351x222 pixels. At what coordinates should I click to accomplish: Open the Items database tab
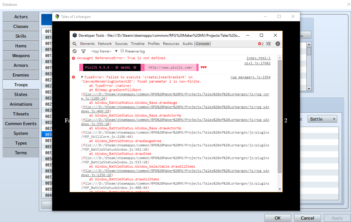pos(21,46)
